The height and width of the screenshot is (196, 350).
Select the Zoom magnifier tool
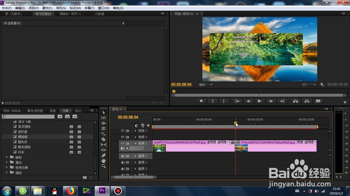pos(103,166)
